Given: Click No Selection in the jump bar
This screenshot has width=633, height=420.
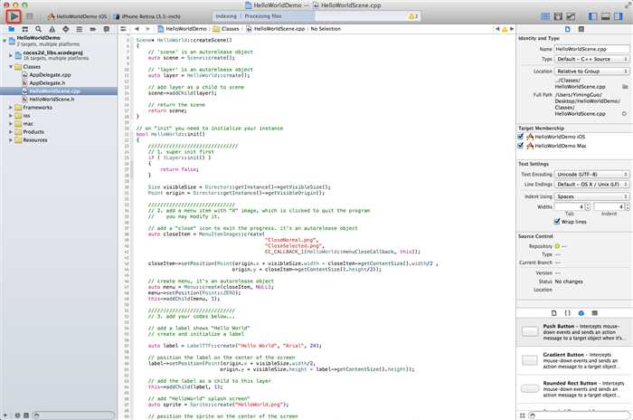Looking at the screenshot, I should [x=326, y=29].
